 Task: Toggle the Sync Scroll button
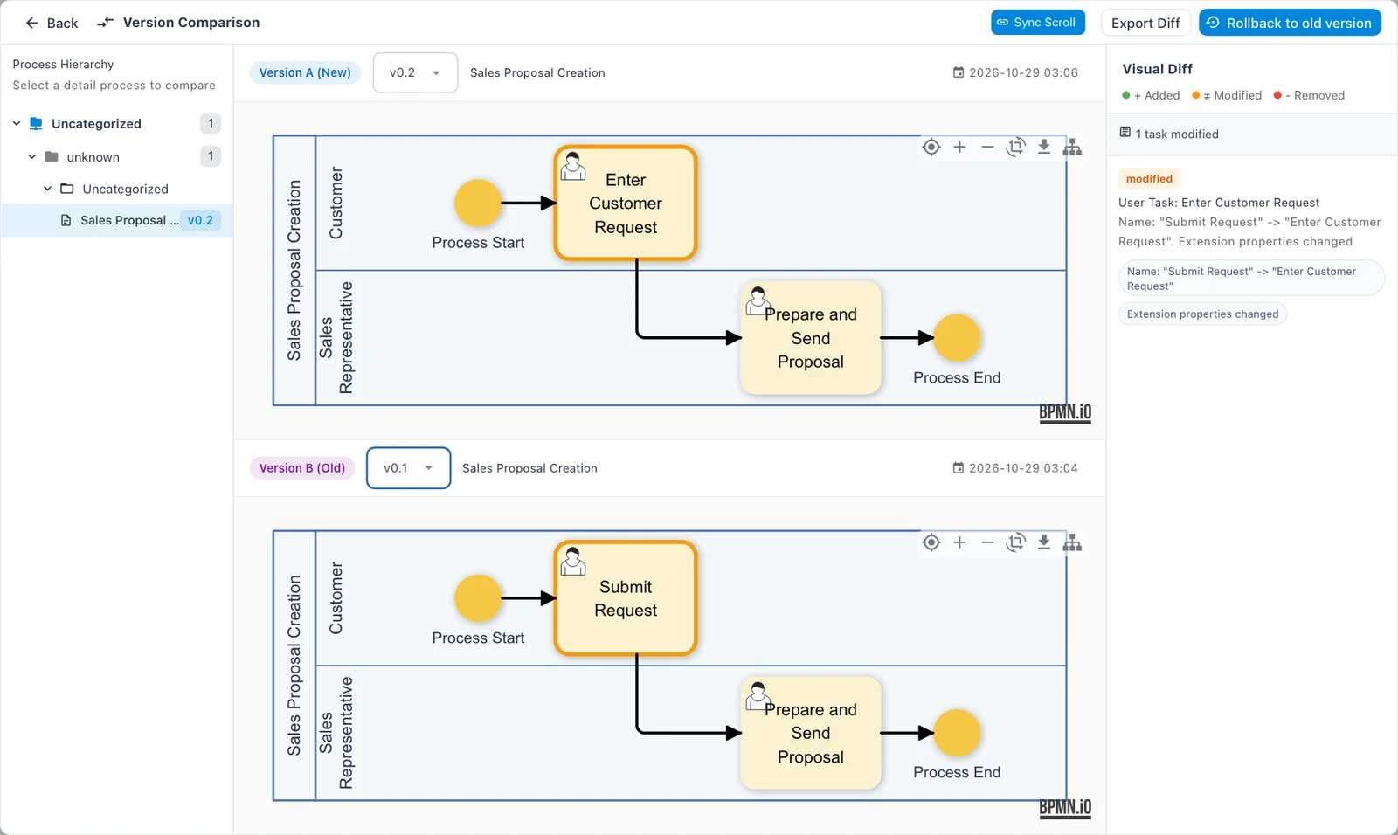click(1037, 23)
